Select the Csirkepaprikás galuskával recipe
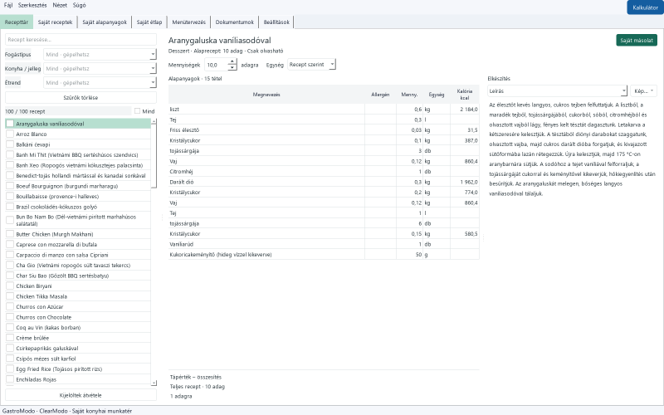 pos(78,348)
